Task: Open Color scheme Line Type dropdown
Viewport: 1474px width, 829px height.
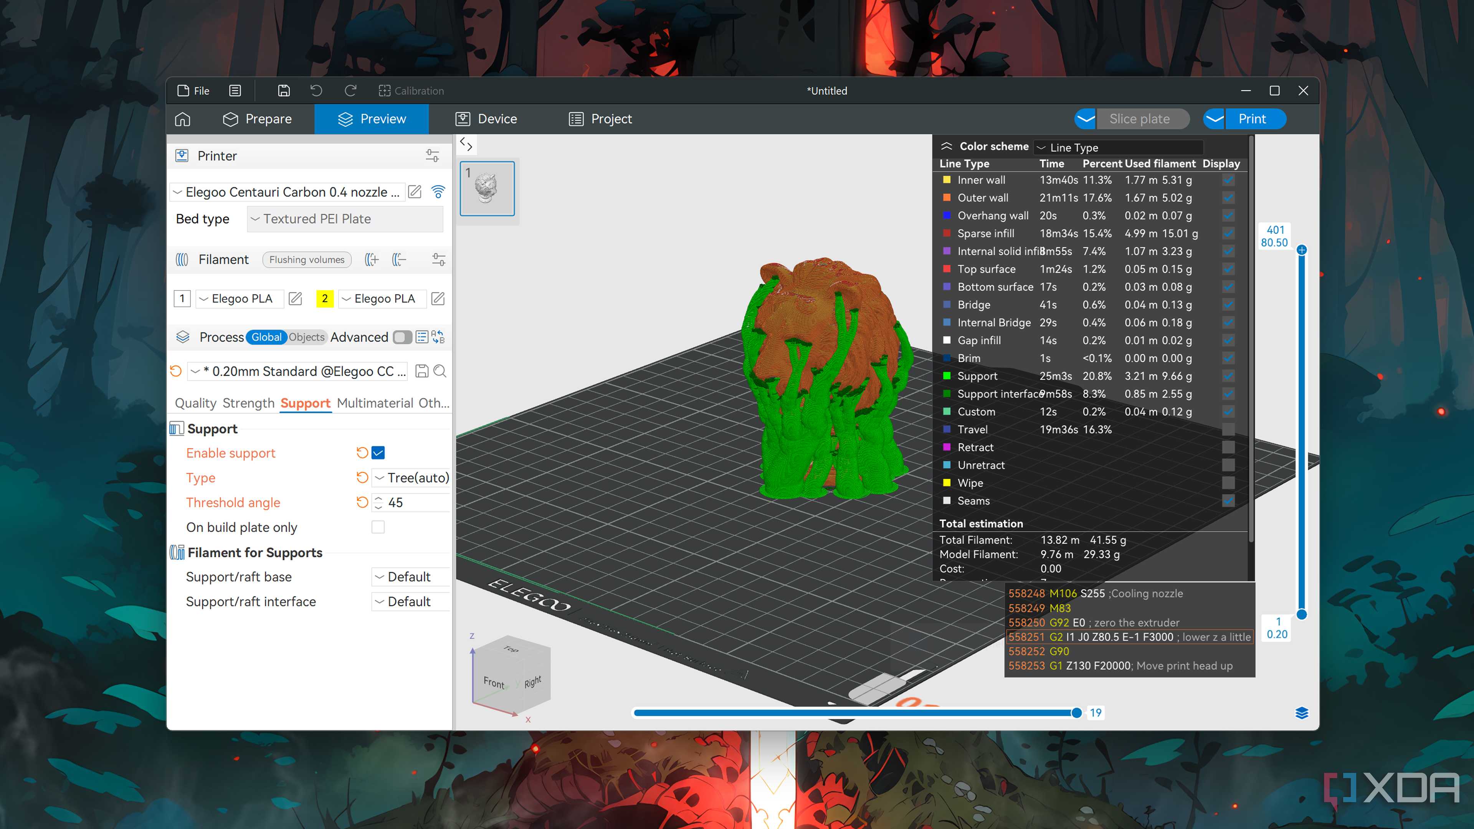Action: [1118, 148]
